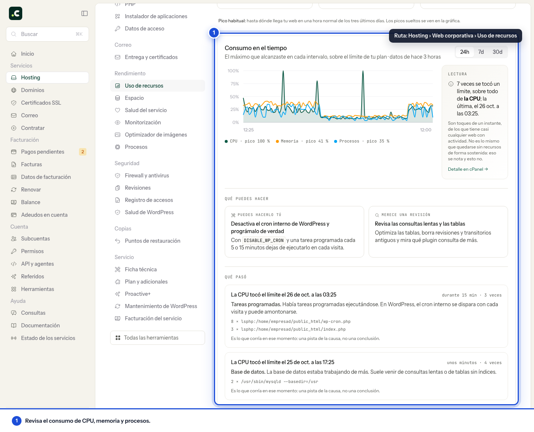This screenshot has height=432, width=534.
Task: Click the Dominios globe icon
Action: point(14,90)
